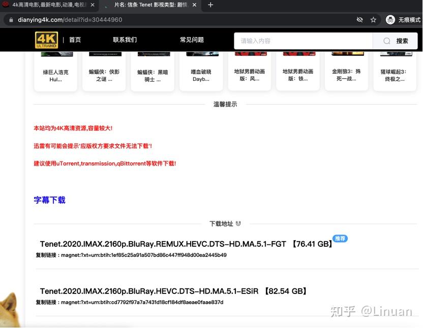423x328 pixels.
Task: Click the 温馨提示 section heading
Action: pos(225,104)
